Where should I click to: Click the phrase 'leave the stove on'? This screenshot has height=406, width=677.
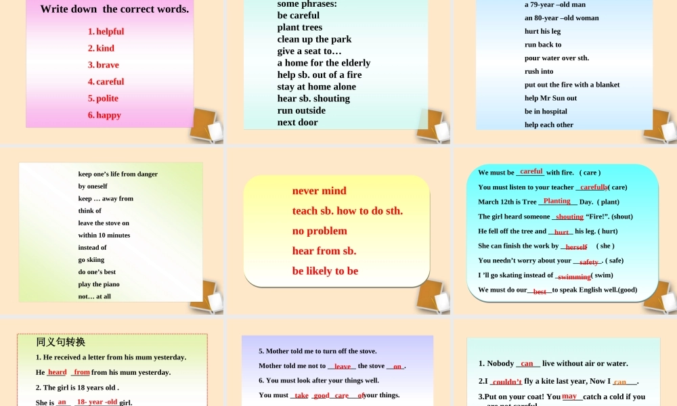coord(104,223)
